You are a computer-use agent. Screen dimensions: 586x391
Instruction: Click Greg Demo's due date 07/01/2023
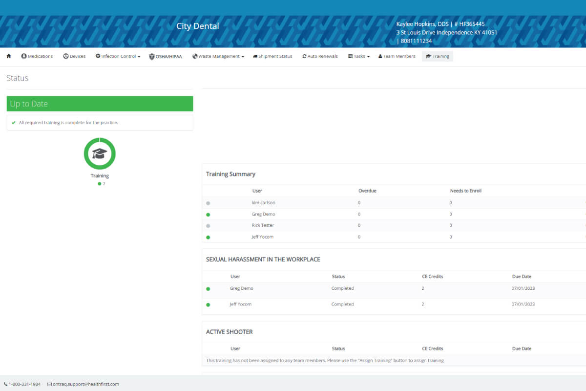523,288
